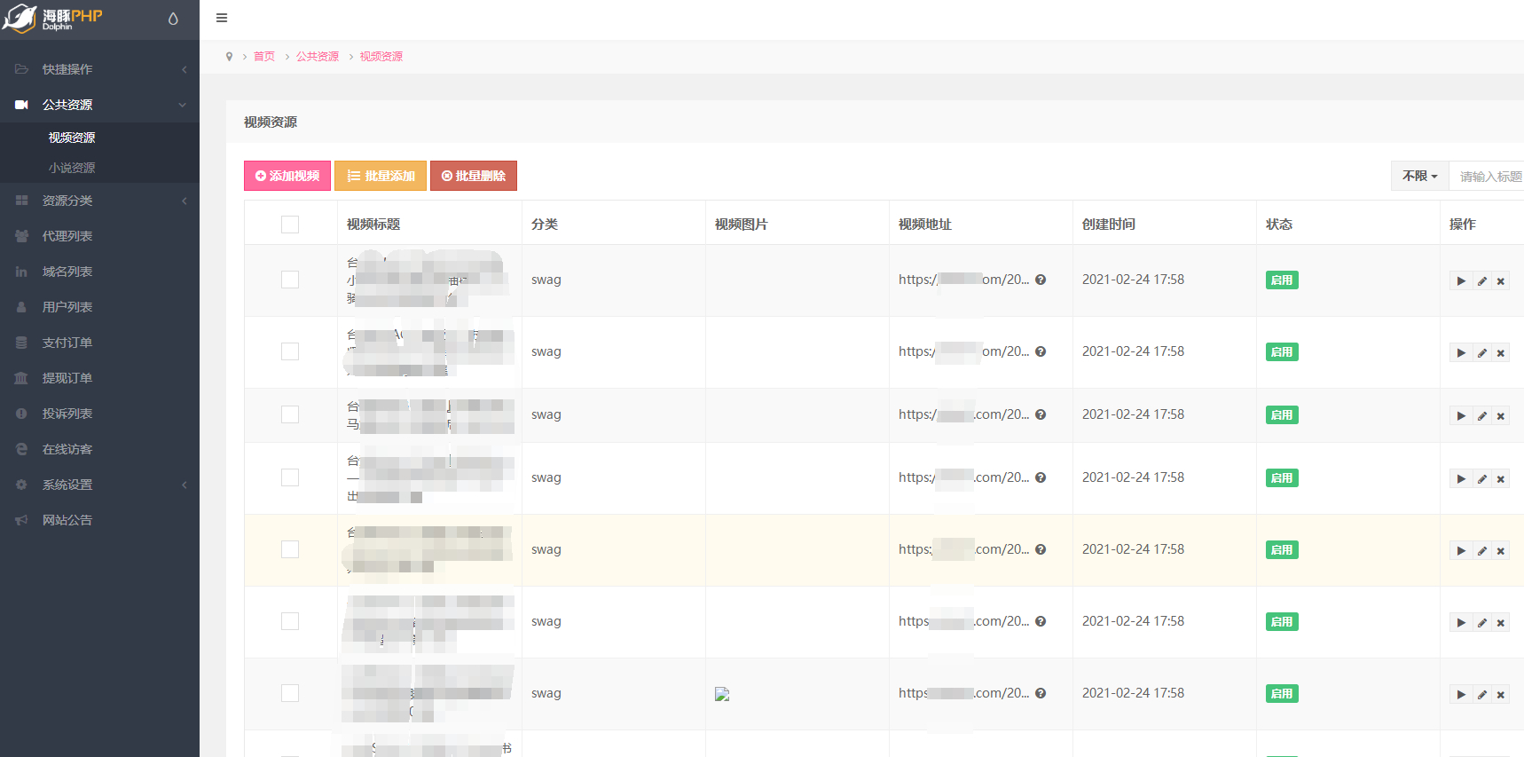Delete the third row video entry
Viewport: 1524px width, 757px height.
[1501, 416]
